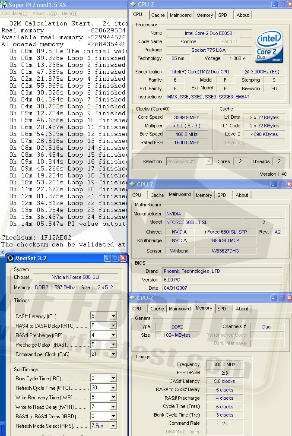Image resolution: width=292 pixels, height=436 pixels.
Task: Open the About menu in Super PI
Action: point(44,13)
